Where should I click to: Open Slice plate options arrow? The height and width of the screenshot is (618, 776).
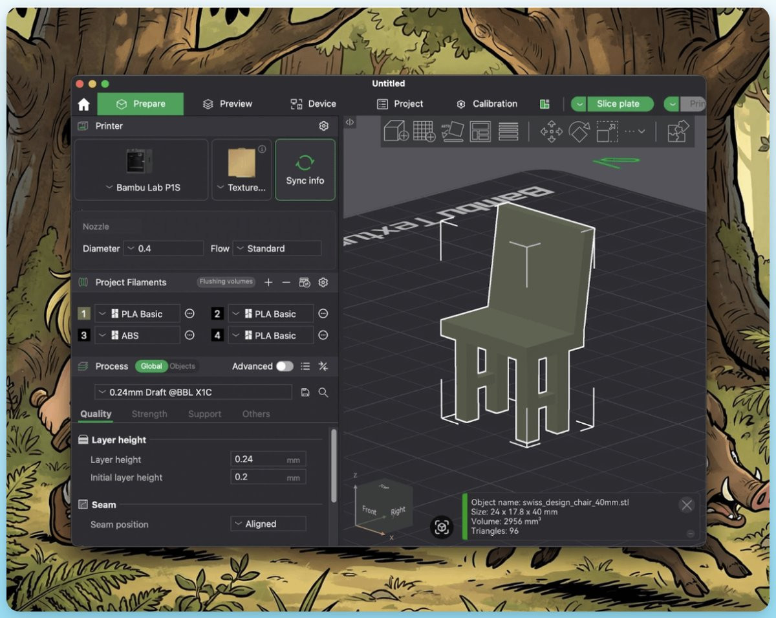tap(578, 104)
